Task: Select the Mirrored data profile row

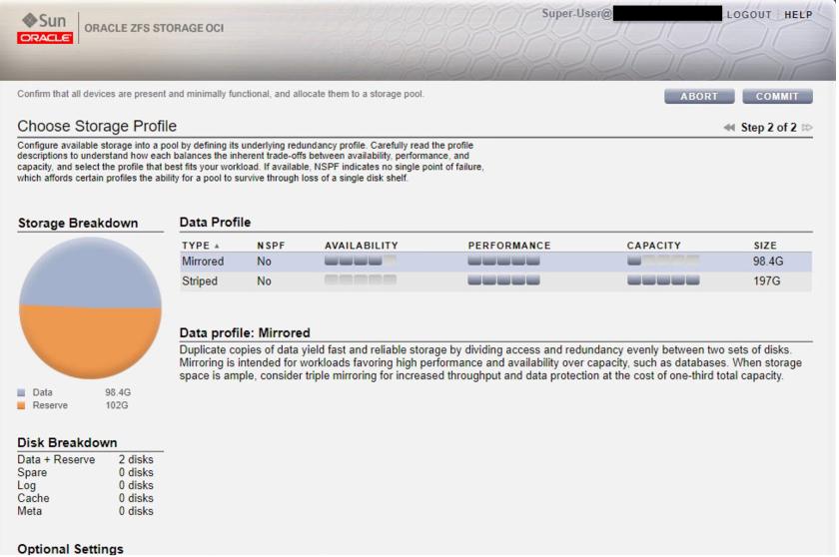Action: pyautogui.click(x=497, y=262)
